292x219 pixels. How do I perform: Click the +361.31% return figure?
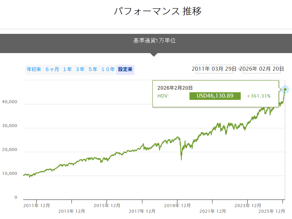click(x=259, y=96)
